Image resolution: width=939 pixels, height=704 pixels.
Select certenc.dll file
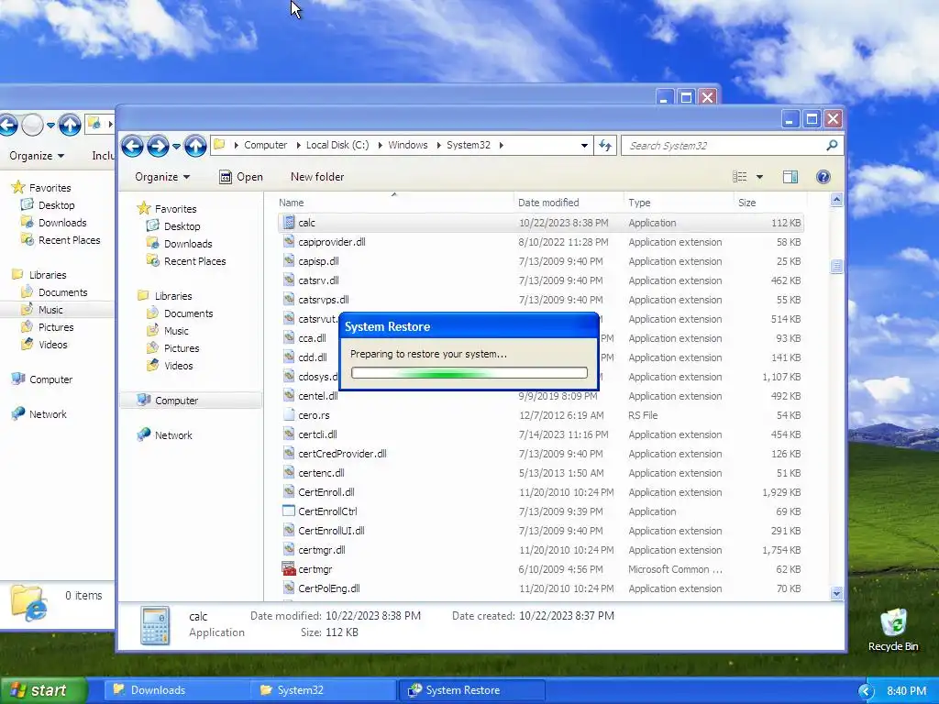click(321, 473)
